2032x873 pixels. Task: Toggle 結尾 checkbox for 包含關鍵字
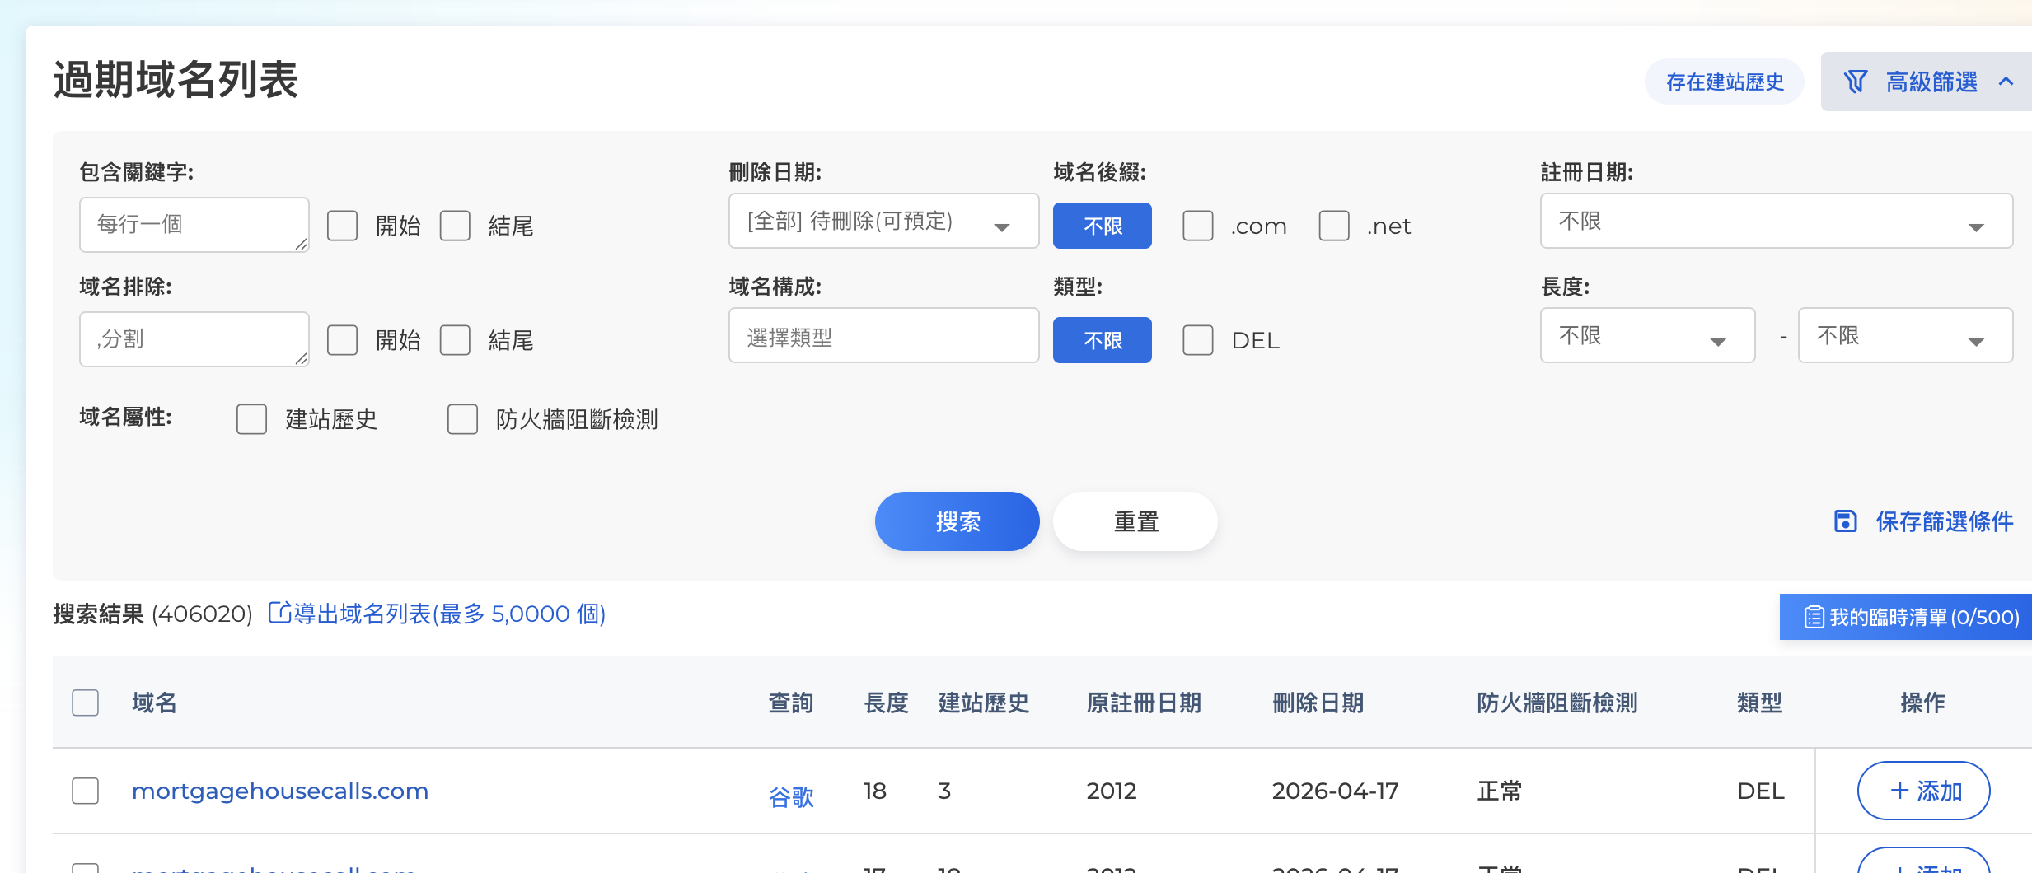point(455,225)
